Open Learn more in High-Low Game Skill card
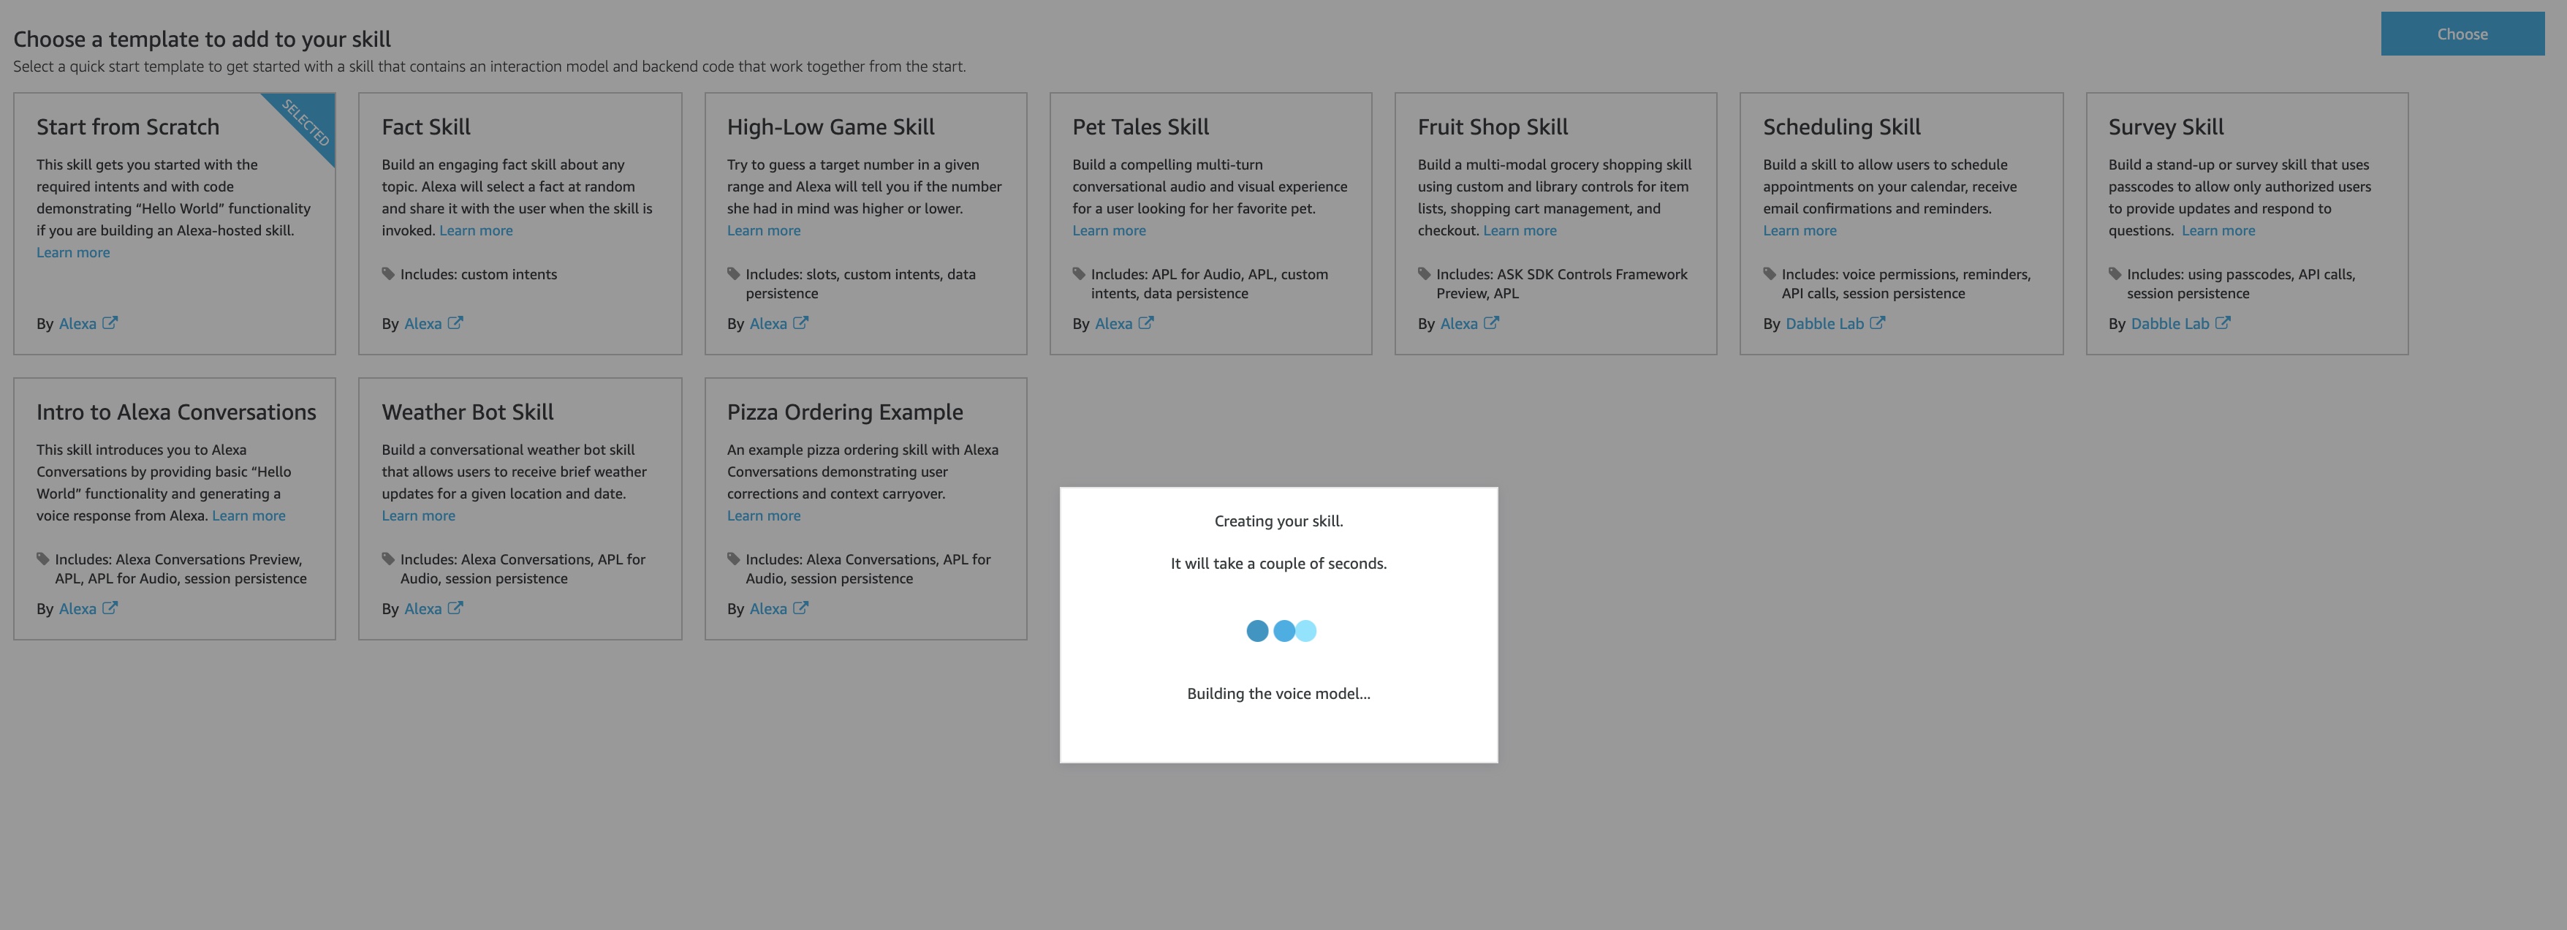 (763, 231)
